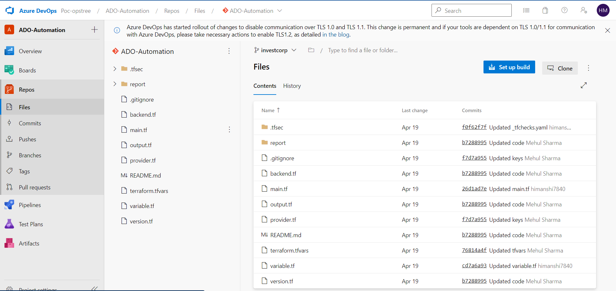The height and width of the screenshot is (291, 616).
Task: Open README.md in the files table
Action: tap(286, 235)
